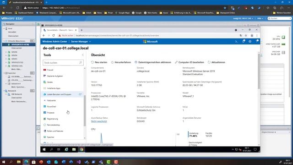Click the ESXi Suchen search box

click(279, 18)
